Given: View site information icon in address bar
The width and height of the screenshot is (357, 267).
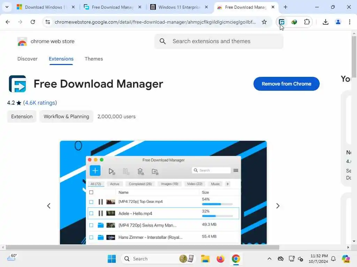Looking at the screenshot, I should [x=47, y=22].
